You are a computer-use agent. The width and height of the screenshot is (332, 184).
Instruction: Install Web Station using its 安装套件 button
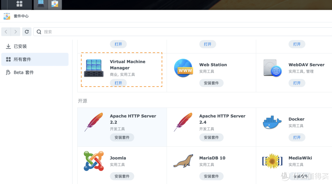coord(211,83)
